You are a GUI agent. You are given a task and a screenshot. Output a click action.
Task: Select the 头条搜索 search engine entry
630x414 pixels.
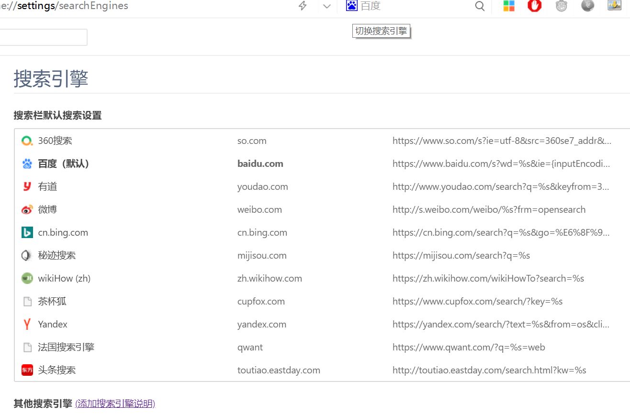tap(56, 370)
